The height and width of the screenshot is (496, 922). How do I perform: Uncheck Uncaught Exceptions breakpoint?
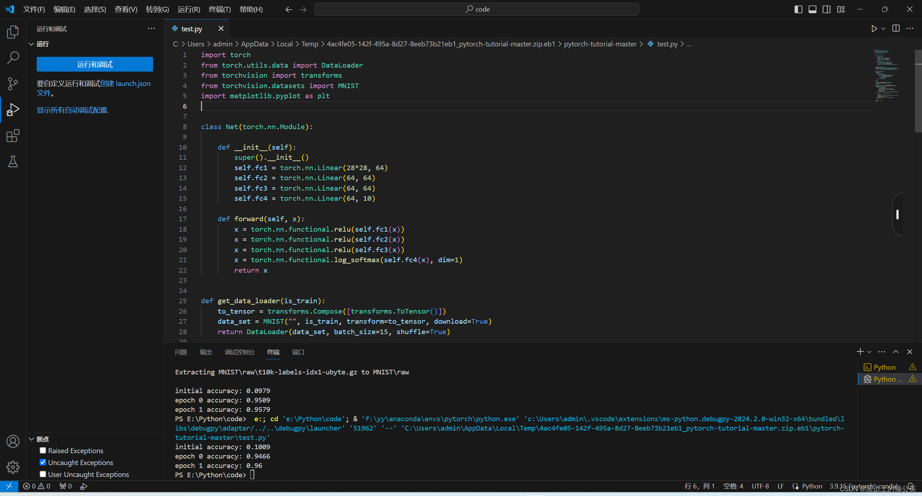(x=43, y=462)
